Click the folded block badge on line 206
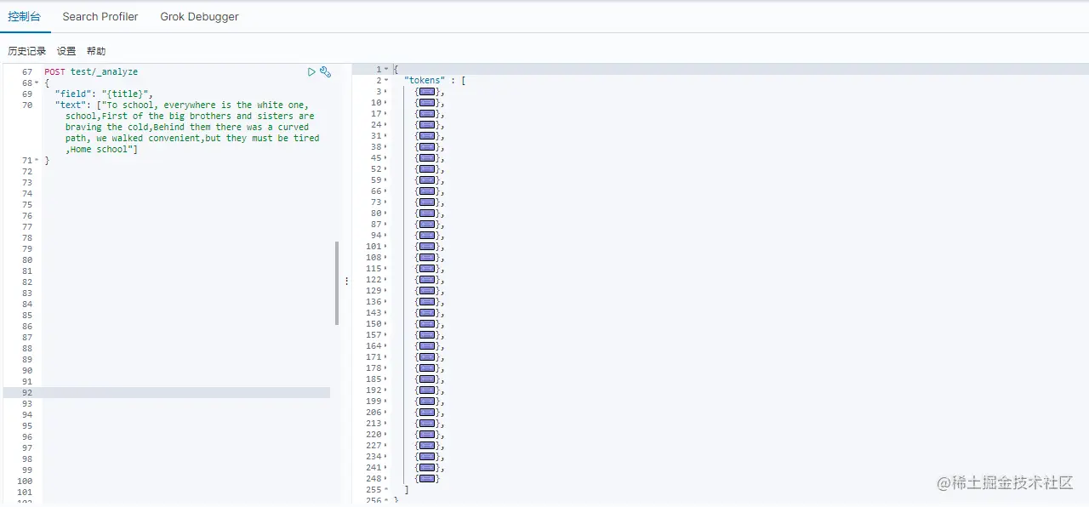 tap(427, 413)
